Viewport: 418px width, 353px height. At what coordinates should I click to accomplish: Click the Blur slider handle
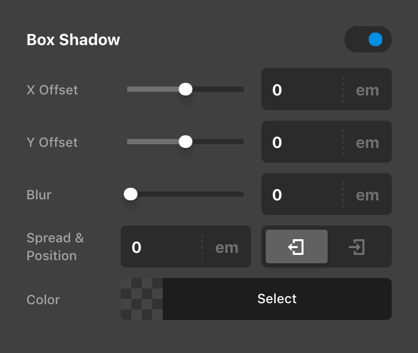click(x=131, y=194)
